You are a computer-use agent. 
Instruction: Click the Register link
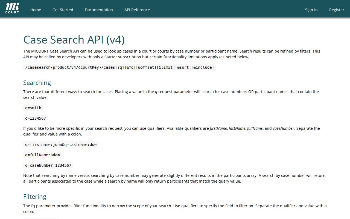click(x=337, y=10)
